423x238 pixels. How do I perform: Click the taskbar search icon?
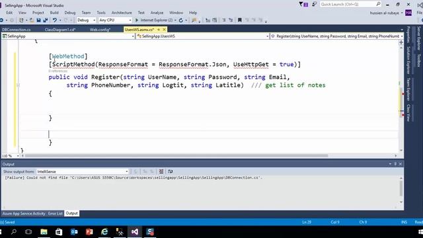coord(13,232)
